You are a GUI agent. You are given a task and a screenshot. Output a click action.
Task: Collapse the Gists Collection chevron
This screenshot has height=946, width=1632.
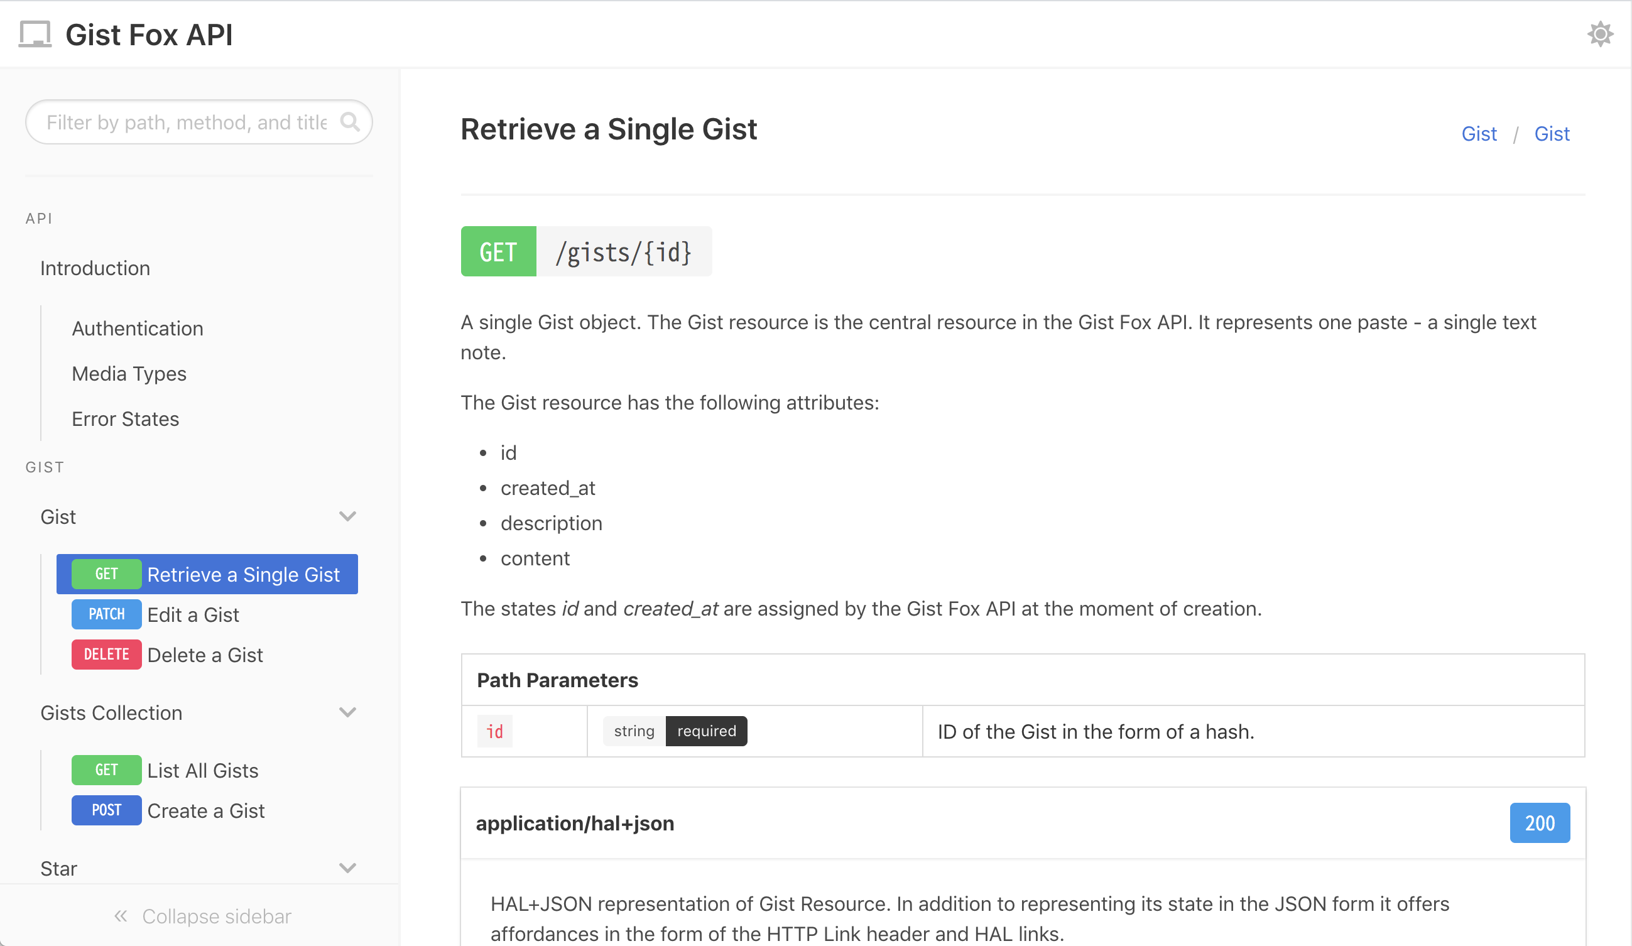coord(348,712)
